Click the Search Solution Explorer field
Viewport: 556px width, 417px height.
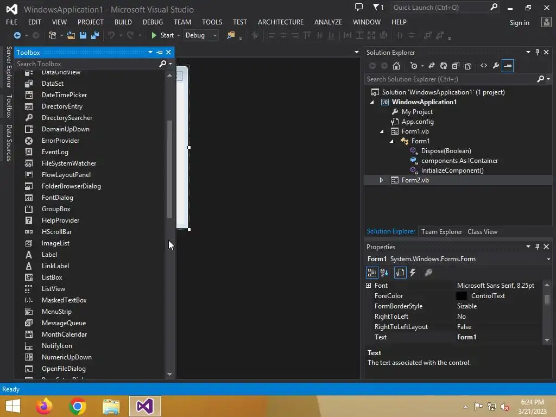click(450, 79)
